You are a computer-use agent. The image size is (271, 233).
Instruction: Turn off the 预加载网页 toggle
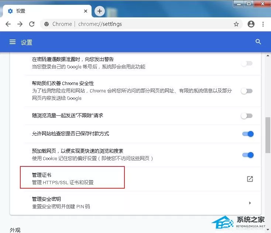pyautogui.click(x=248, y=155)
